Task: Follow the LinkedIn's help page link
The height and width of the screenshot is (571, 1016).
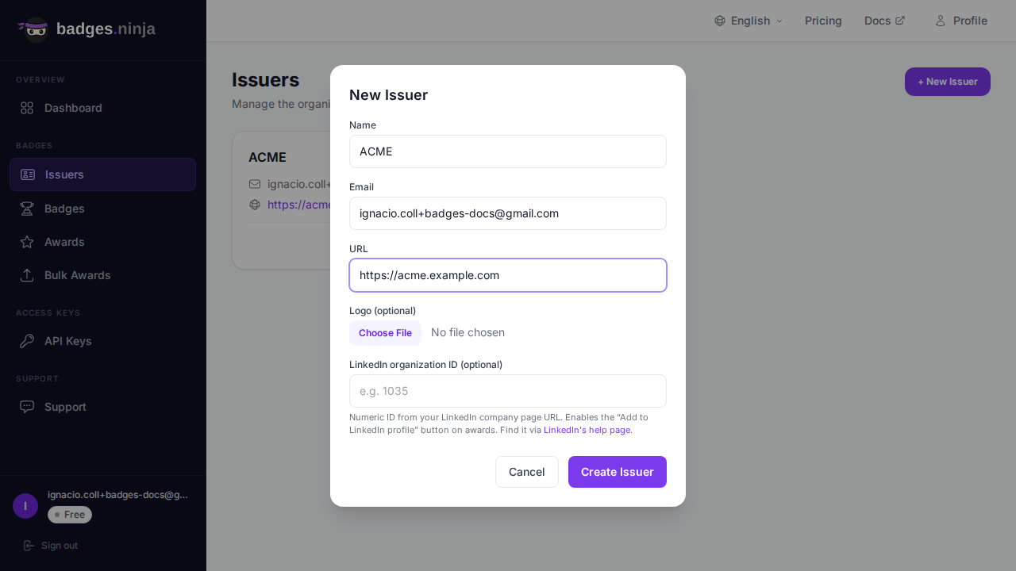Action: pyautogui.click(x=587, y=430)
